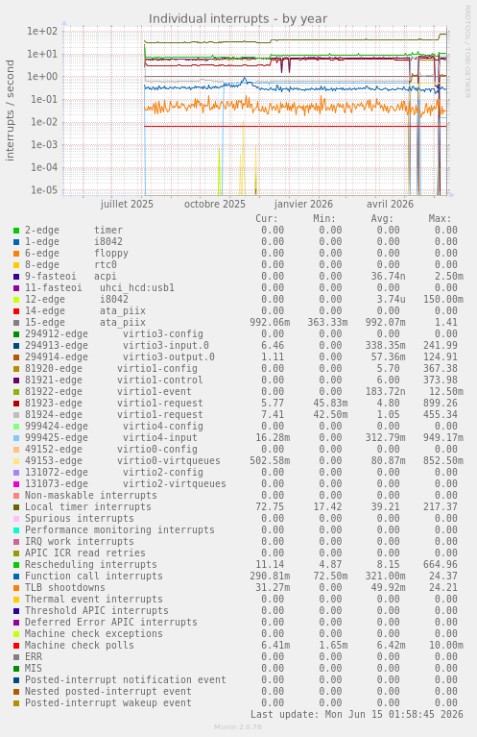Image resolution: width=477 pixels, height=737 pixels.
Task: Click the swatch for 6-edge floppy
Action: [16, 254]
